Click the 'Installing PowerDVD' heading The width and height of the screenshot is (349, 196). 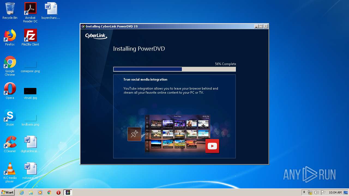(x=139, y=49)
